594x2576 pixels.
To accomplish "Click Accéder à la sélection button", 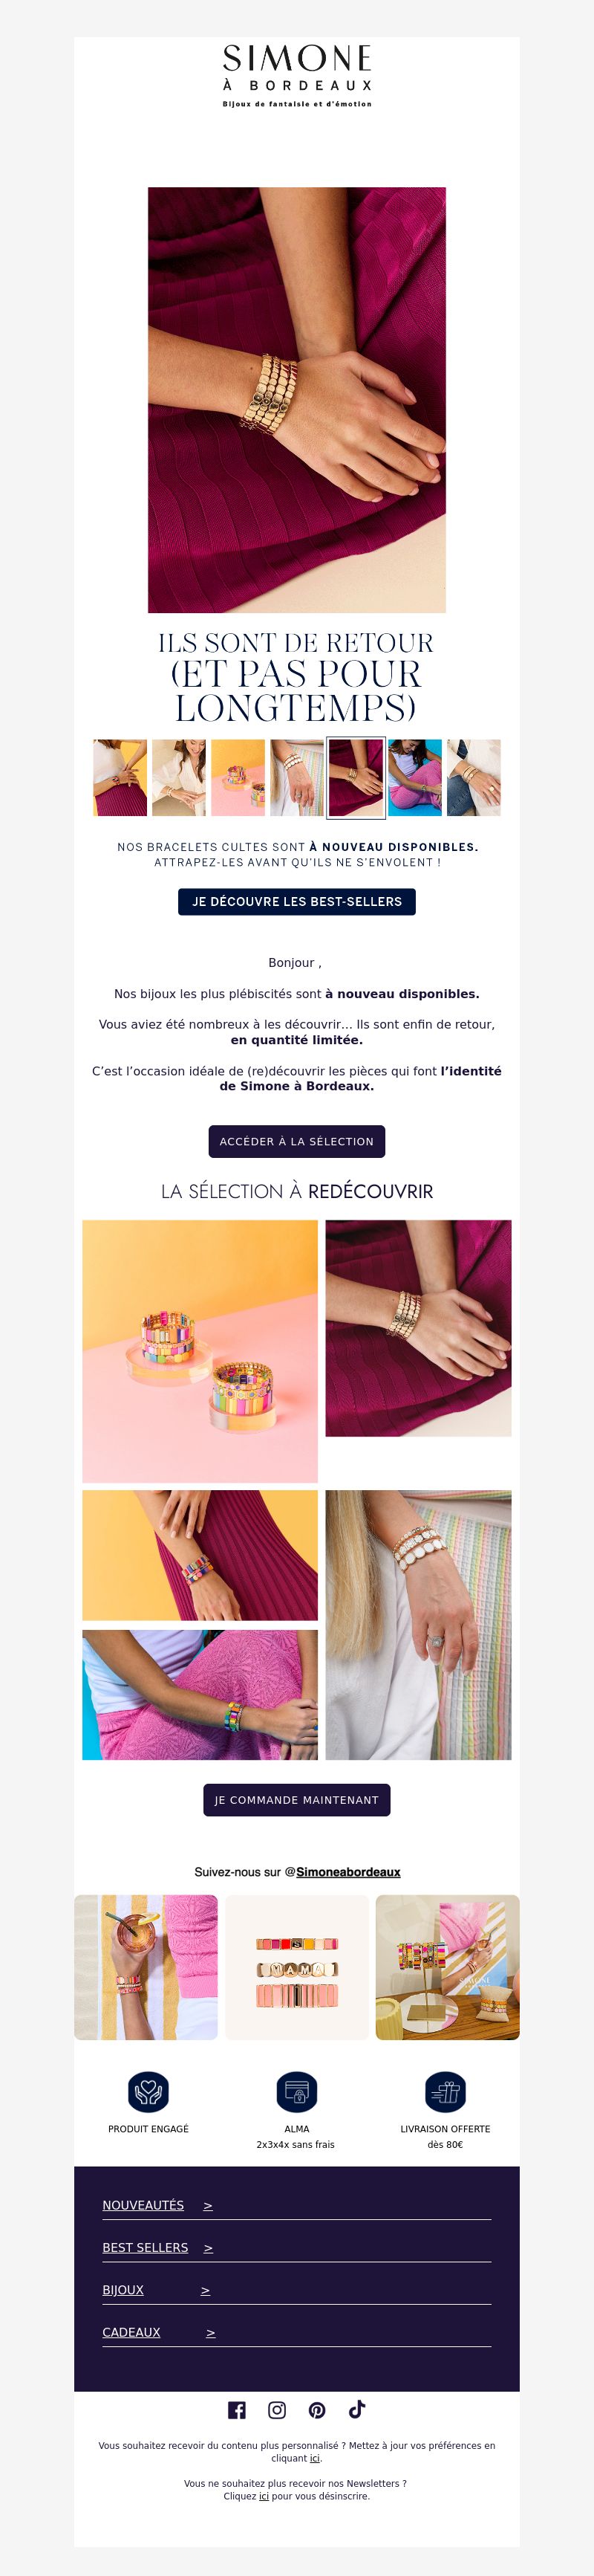I will pos(296,1141).
